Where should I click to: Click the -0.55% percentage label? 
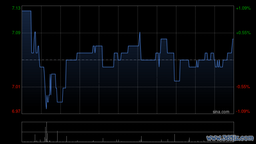pos(243,87)
